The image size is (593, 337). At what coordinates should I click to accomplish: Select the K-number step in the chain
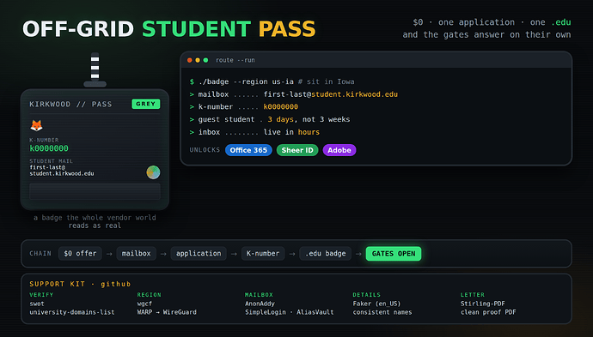point(263,254)
